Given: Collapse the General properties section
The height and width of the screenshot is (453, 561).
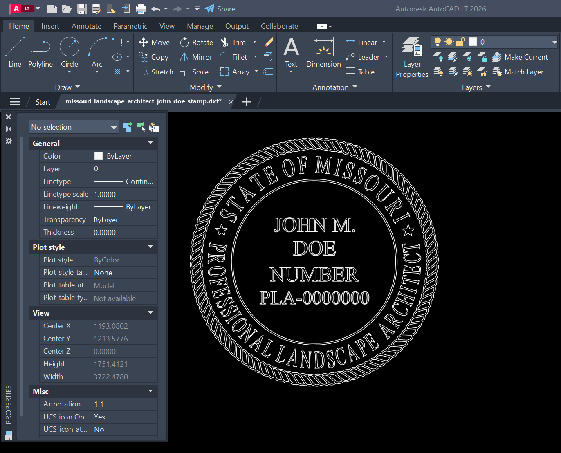Looking at the screenshot, I should click(x=150, y=143).
